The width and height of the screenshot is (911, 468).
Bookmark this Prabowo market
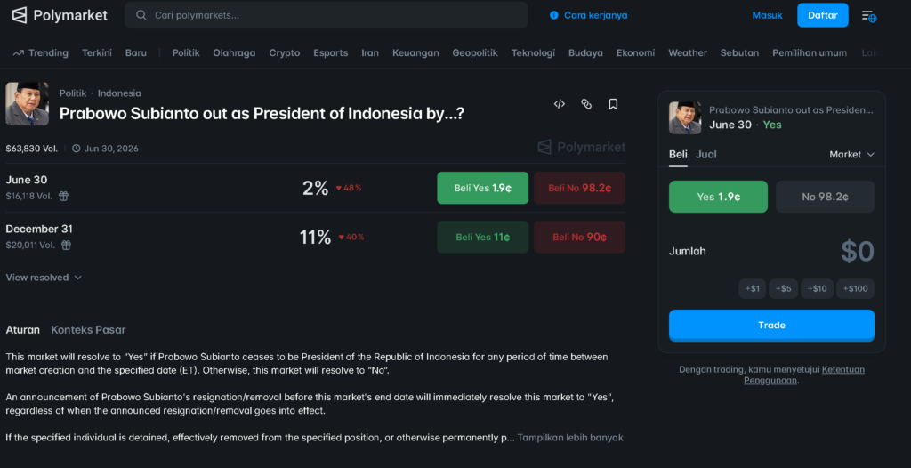pyautogui.click(x=613, y=104)
